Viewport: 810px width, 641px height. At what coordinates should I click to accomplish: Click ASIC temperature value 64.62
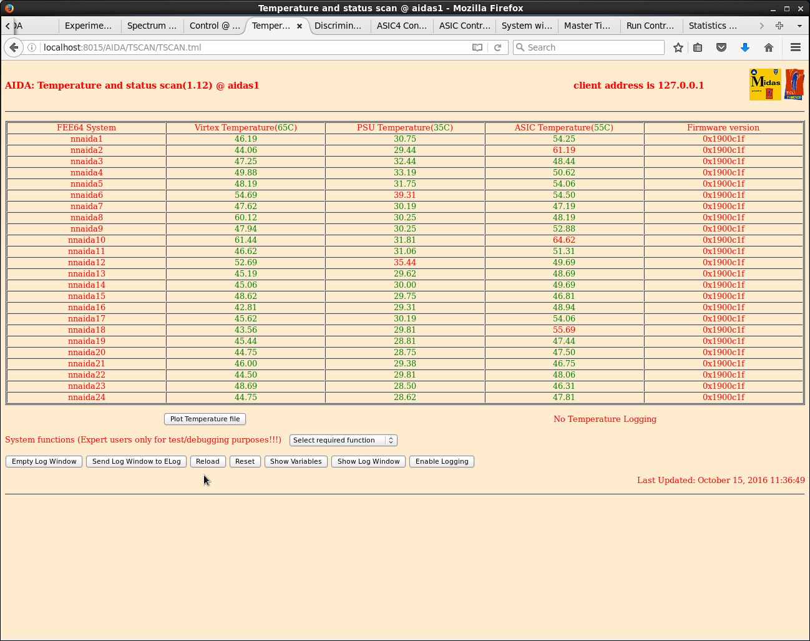(x=564, y=240)
